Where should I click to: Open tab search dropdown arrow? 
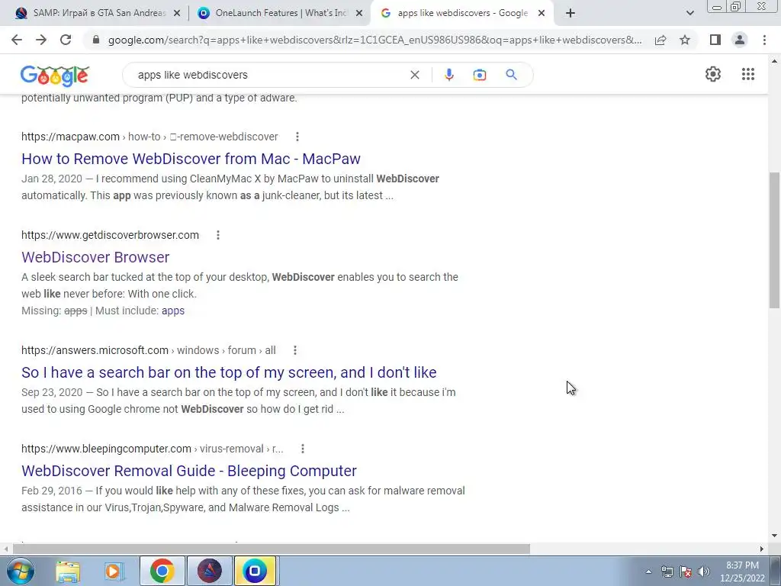coord(689,13)
